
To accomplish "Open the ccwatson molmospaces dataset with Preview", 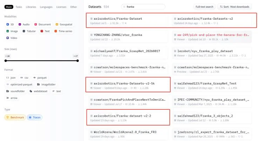I will point(212,69).
